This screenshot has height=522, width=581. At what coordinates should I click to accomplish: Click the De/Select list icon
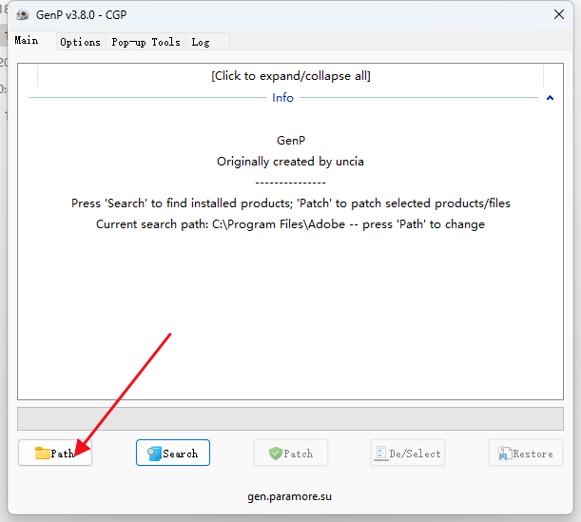(x=381, y=454)
